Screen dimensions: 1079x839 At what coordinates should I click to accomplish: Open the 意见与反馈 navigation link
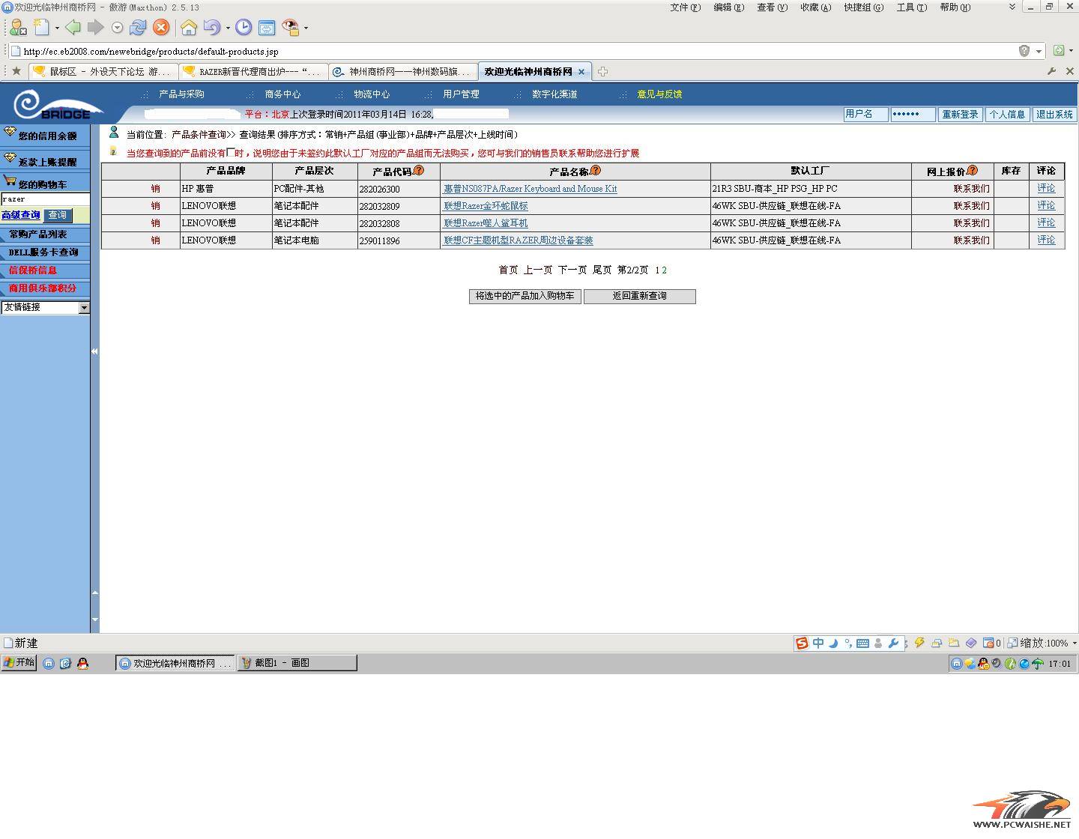pos(659,94)
